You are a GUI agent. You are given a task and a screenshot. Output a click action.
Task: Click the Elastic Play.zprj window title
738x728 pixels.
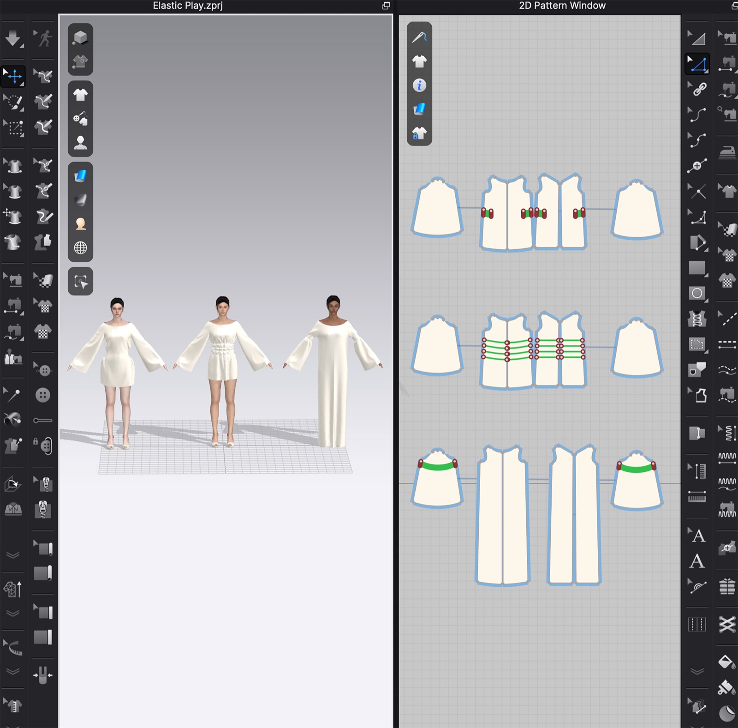coord(188,6)
